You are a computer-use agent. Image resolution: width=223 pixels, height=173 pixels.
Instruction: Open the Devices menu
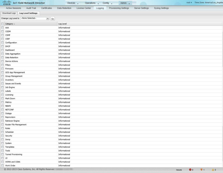(x=73, y=3)
